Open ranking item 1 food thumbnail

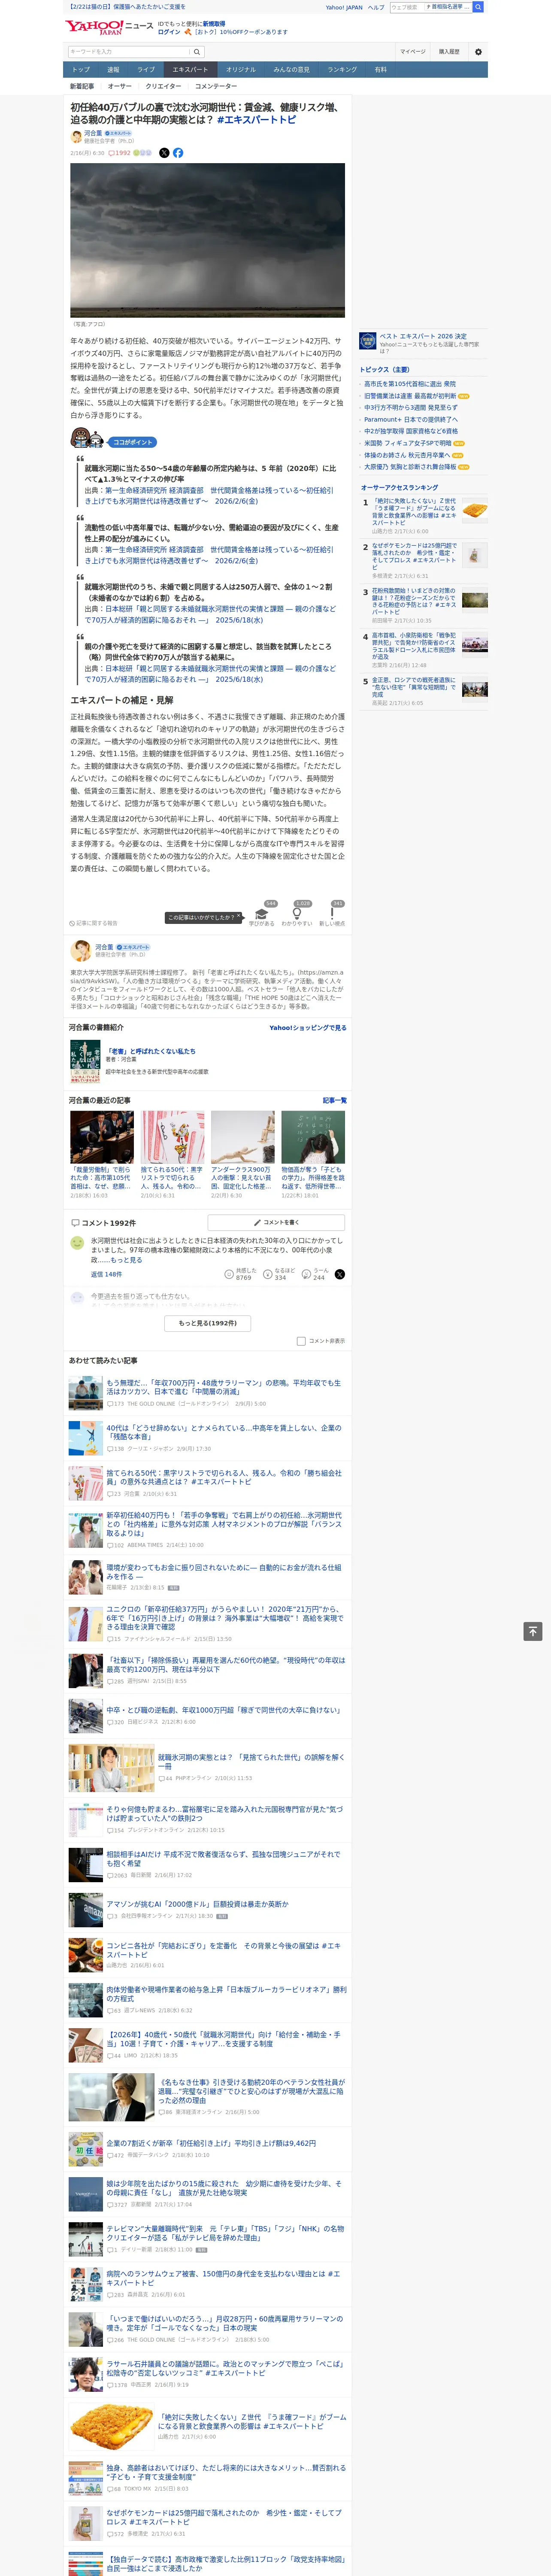coord(475,511)
